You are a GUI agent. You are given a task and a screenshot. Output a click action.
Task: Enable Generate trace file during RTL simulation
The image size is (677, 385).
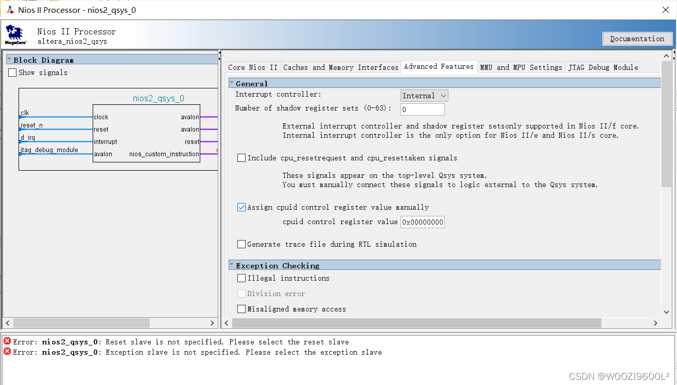click(x=241, y=244)
